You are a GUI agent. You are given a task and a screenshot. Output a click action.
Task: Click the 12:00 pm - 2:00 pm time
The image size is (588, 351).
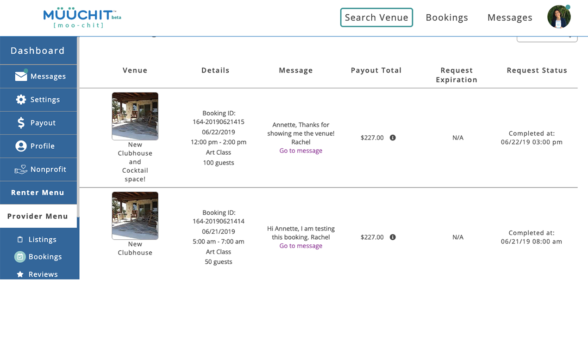click(219, 142)
